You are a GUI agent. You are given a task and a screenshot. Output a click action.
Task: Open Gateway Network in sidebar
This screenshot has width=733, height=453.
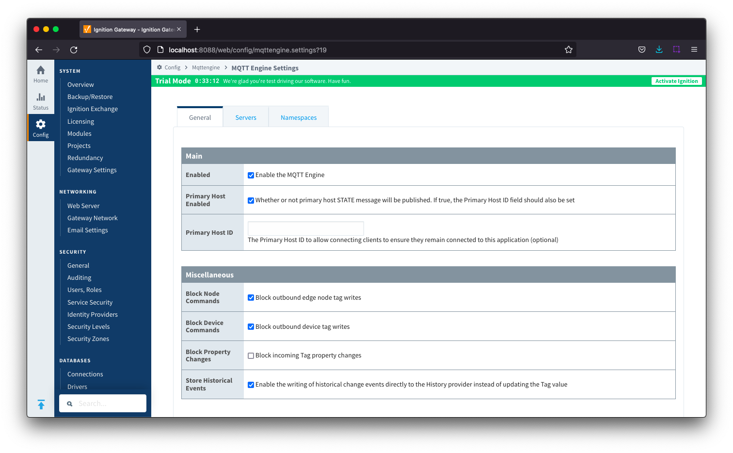pos(92,218)
